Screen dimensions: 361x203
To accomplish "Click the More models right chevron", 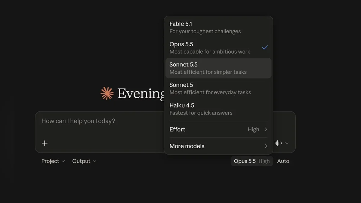I will [266, 146].
